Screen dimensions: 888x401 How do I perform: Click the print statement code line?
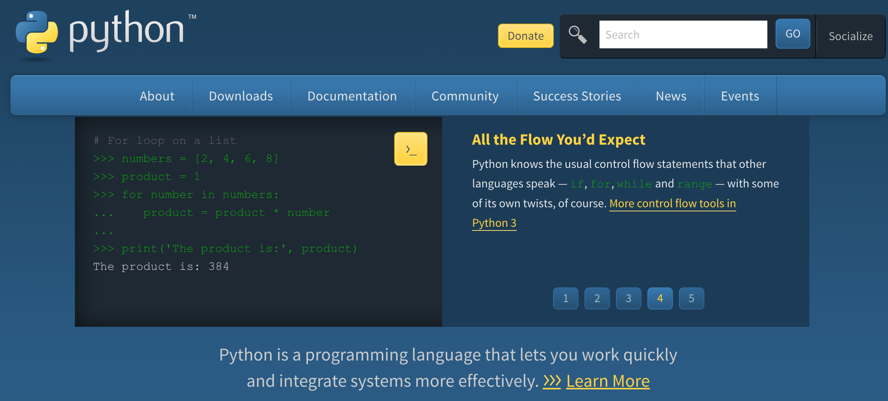[x=225, y=248]
